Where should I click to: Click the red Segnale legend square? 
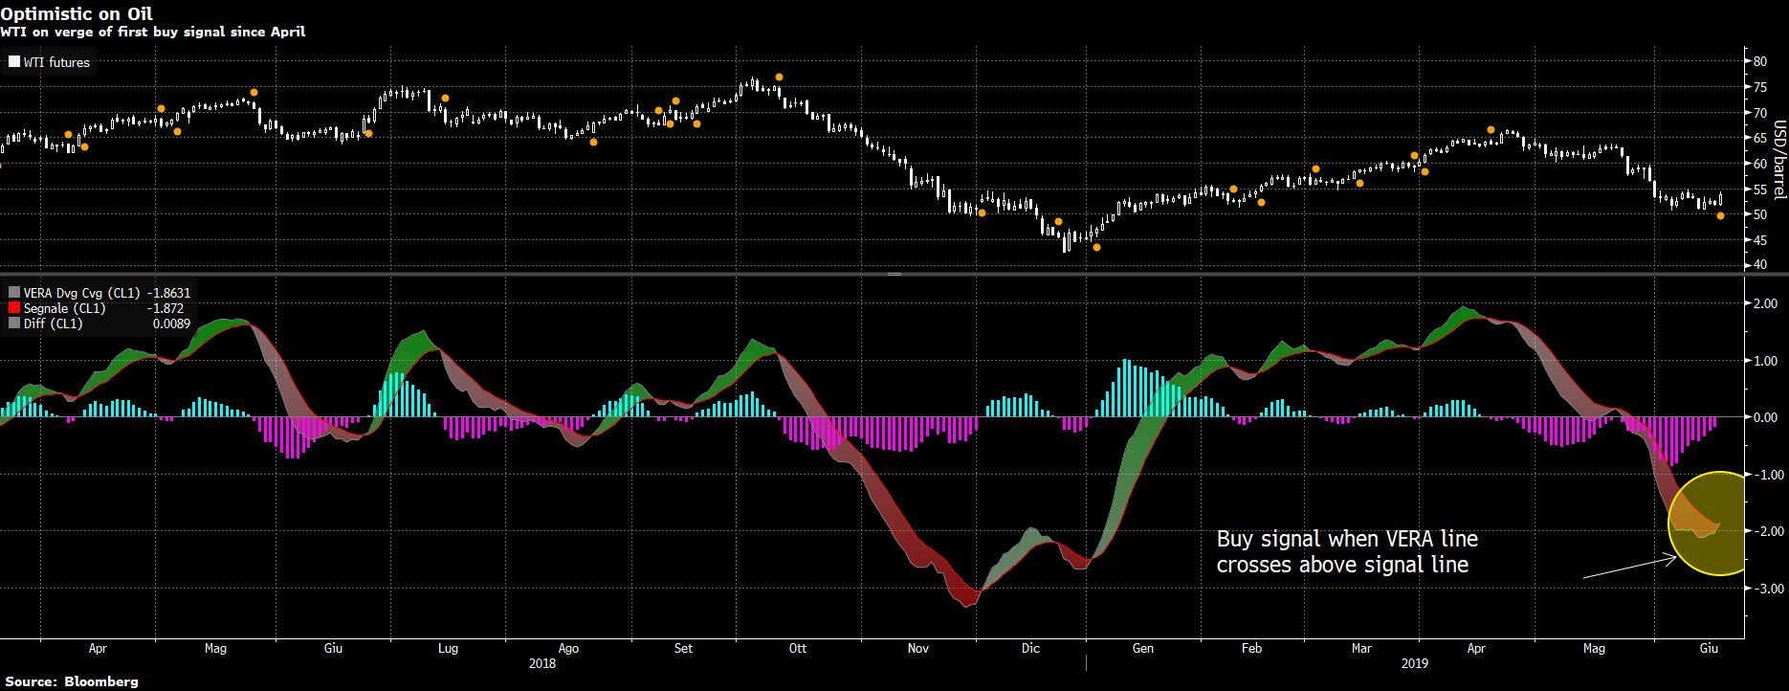pyautogui.click(x=14, y=309)
